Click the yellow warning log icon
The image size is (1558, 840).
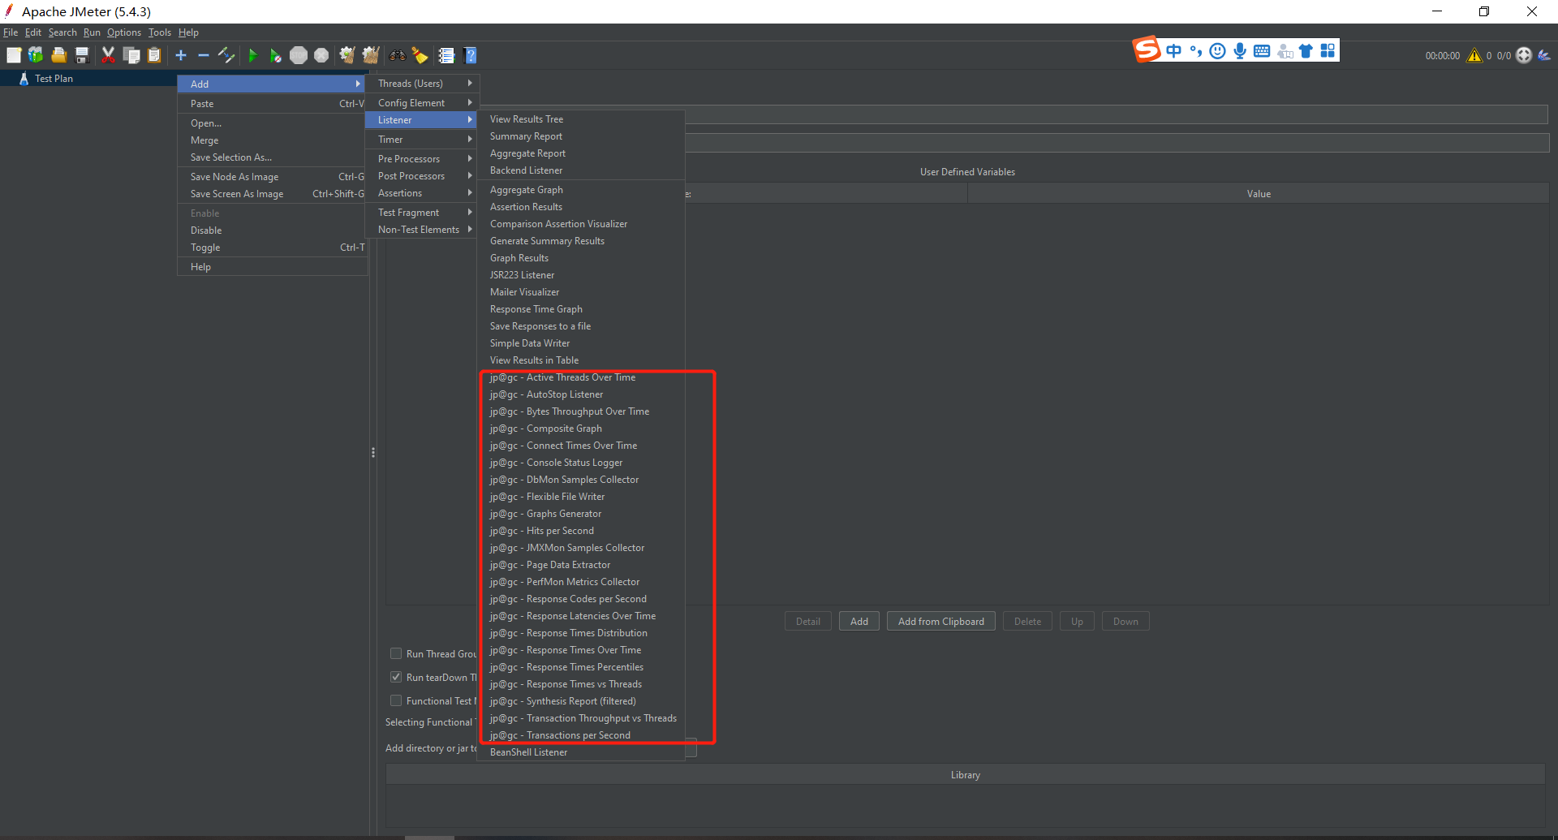click(x=1474, y=55)
